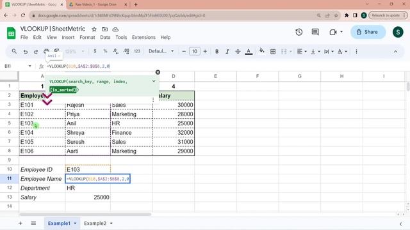Image resolution: width=410 pixels, height=230 pixels.
Task: Toggle strikethrough formatting
Action: (x=238, y=52)
